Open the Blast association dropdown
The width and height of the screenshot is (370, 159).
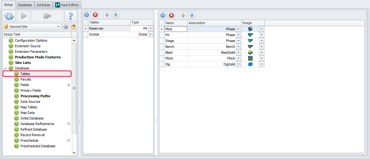click(x=238, y=52)
